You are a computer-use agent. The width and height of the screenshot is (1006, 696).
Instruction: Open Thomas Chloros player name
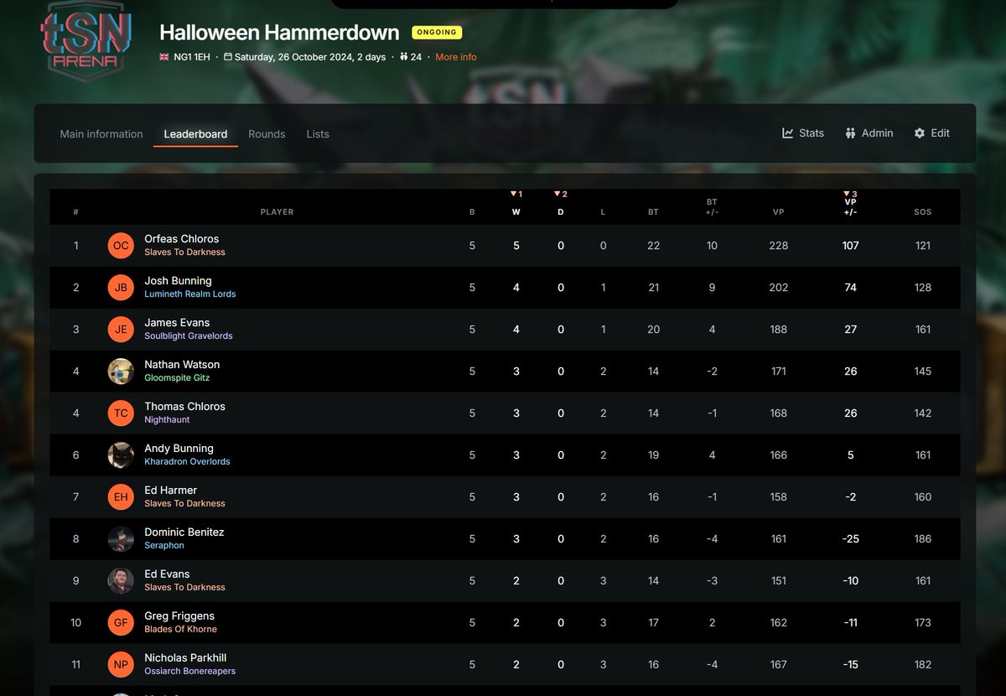(184, 407)
